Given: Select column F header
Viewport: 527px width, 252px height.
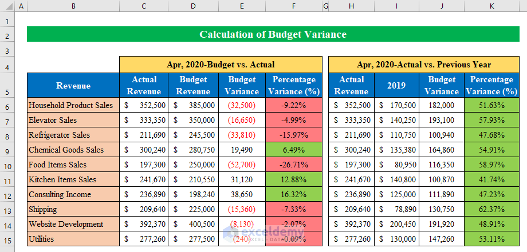Looking at the screenshot, I should pyautogui.click(x=294, y=6).
